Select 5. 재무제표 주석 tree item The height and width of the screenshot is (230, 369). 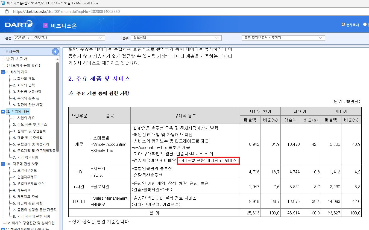(25, 197)
